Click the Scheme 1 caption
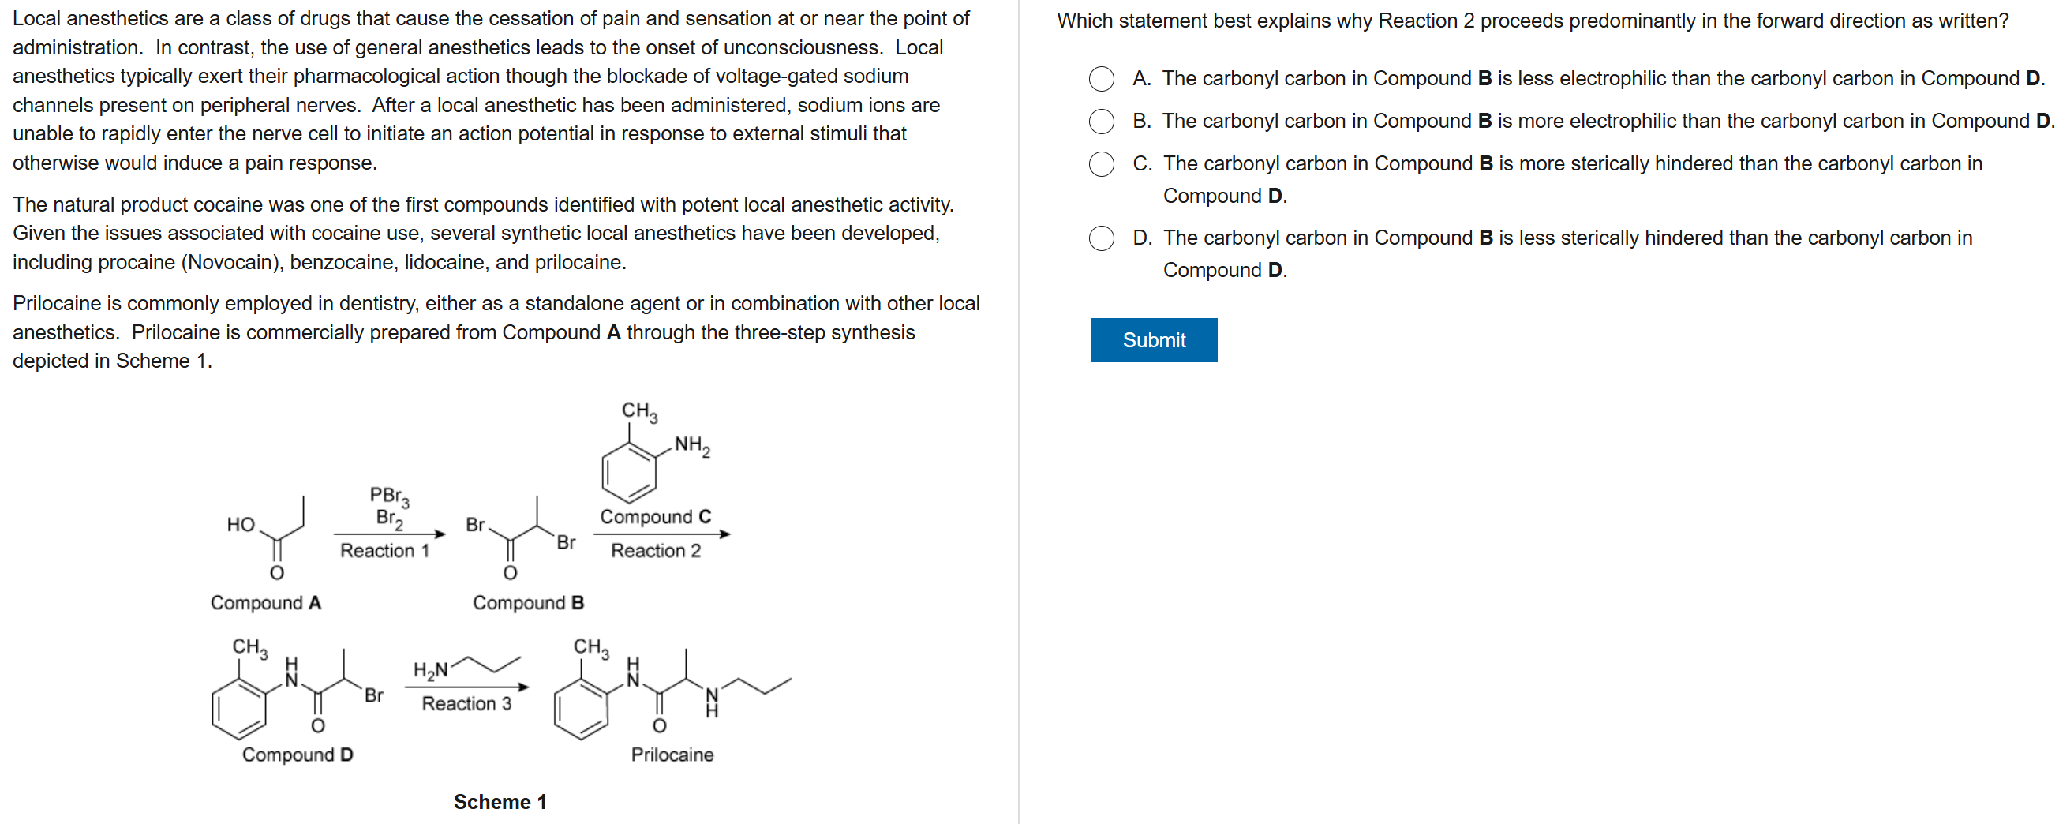Screen dimensions: 2059x824 (x=500, y=801)
